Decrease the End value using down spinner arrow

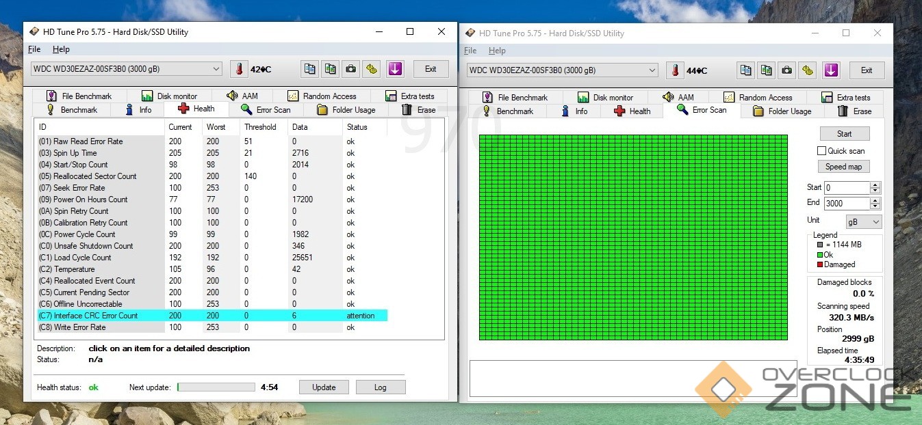pos(875,206)
